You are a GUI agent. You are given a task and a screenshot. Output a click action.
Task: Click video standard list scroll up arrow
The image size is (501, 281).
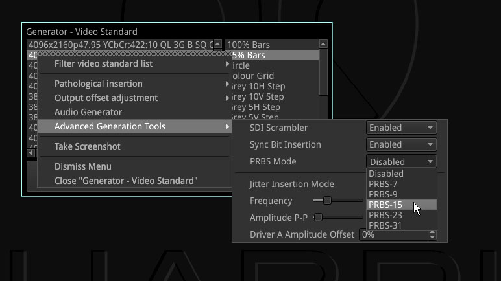[217, 44]
